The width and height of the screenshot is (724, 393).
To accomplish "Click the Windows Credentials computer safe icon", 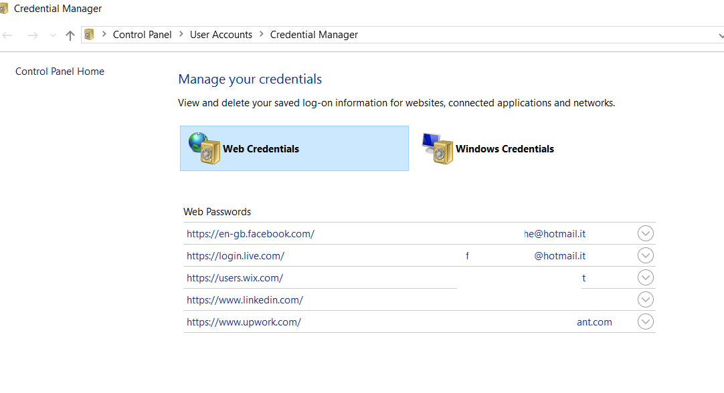I will point(438,148).
